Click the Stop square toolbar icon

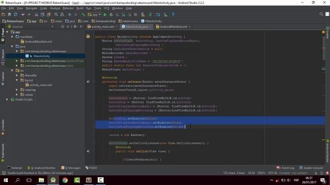click(x=136, y=14)
